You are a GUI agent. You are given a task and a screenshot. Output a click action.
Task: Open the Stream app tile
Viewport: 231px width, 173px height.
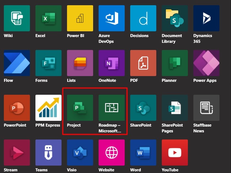click(17, 152)
